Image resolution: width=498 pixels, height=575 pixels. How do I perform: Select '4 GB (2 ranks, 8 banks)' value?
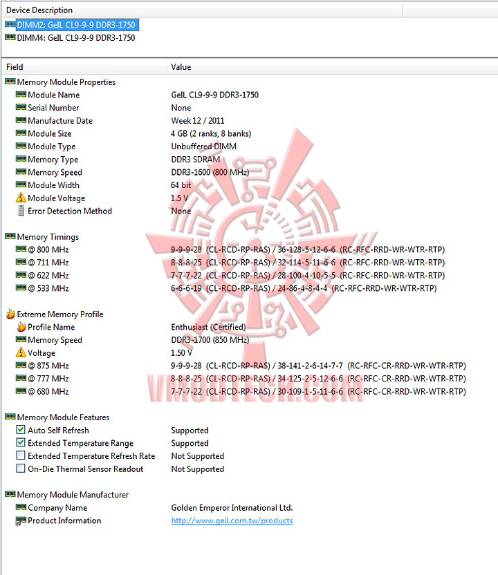click(211, 133)
